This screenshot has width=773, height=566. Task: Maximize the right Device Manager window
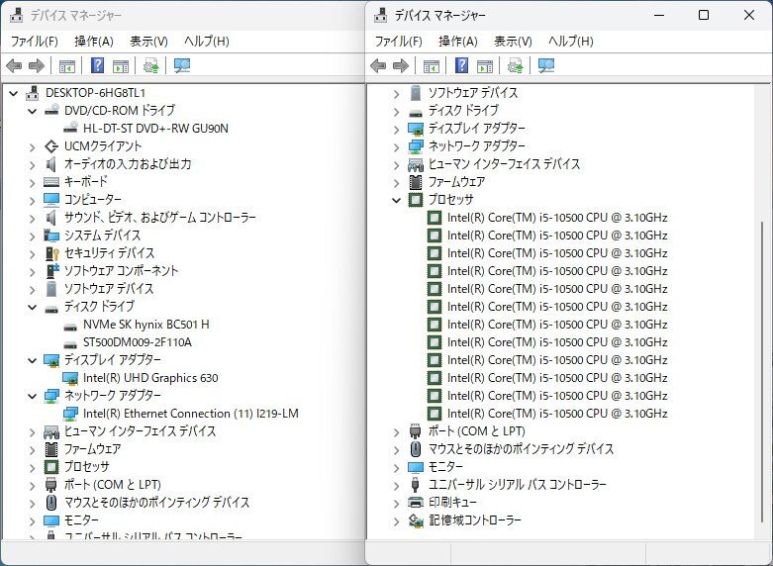[x=704, y=15]
